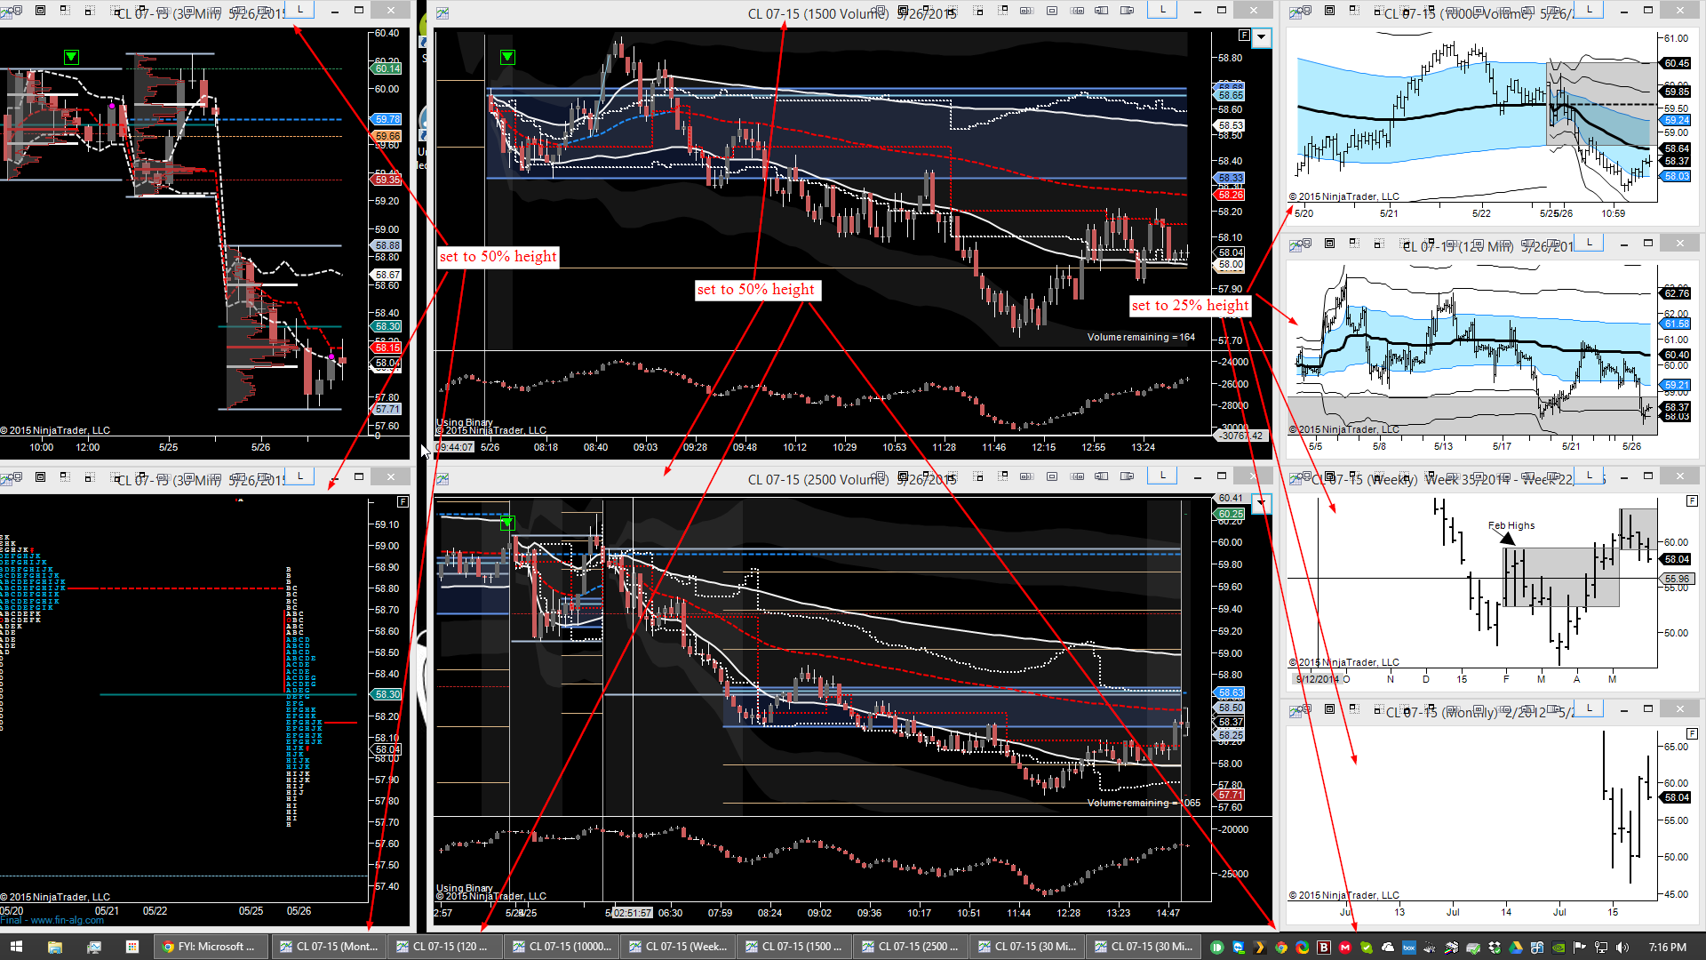The height and width of the screenshot is (960, 1706).
Task: Click green arrow marker in 1500 Volume chart
Action: pos(507,58)
